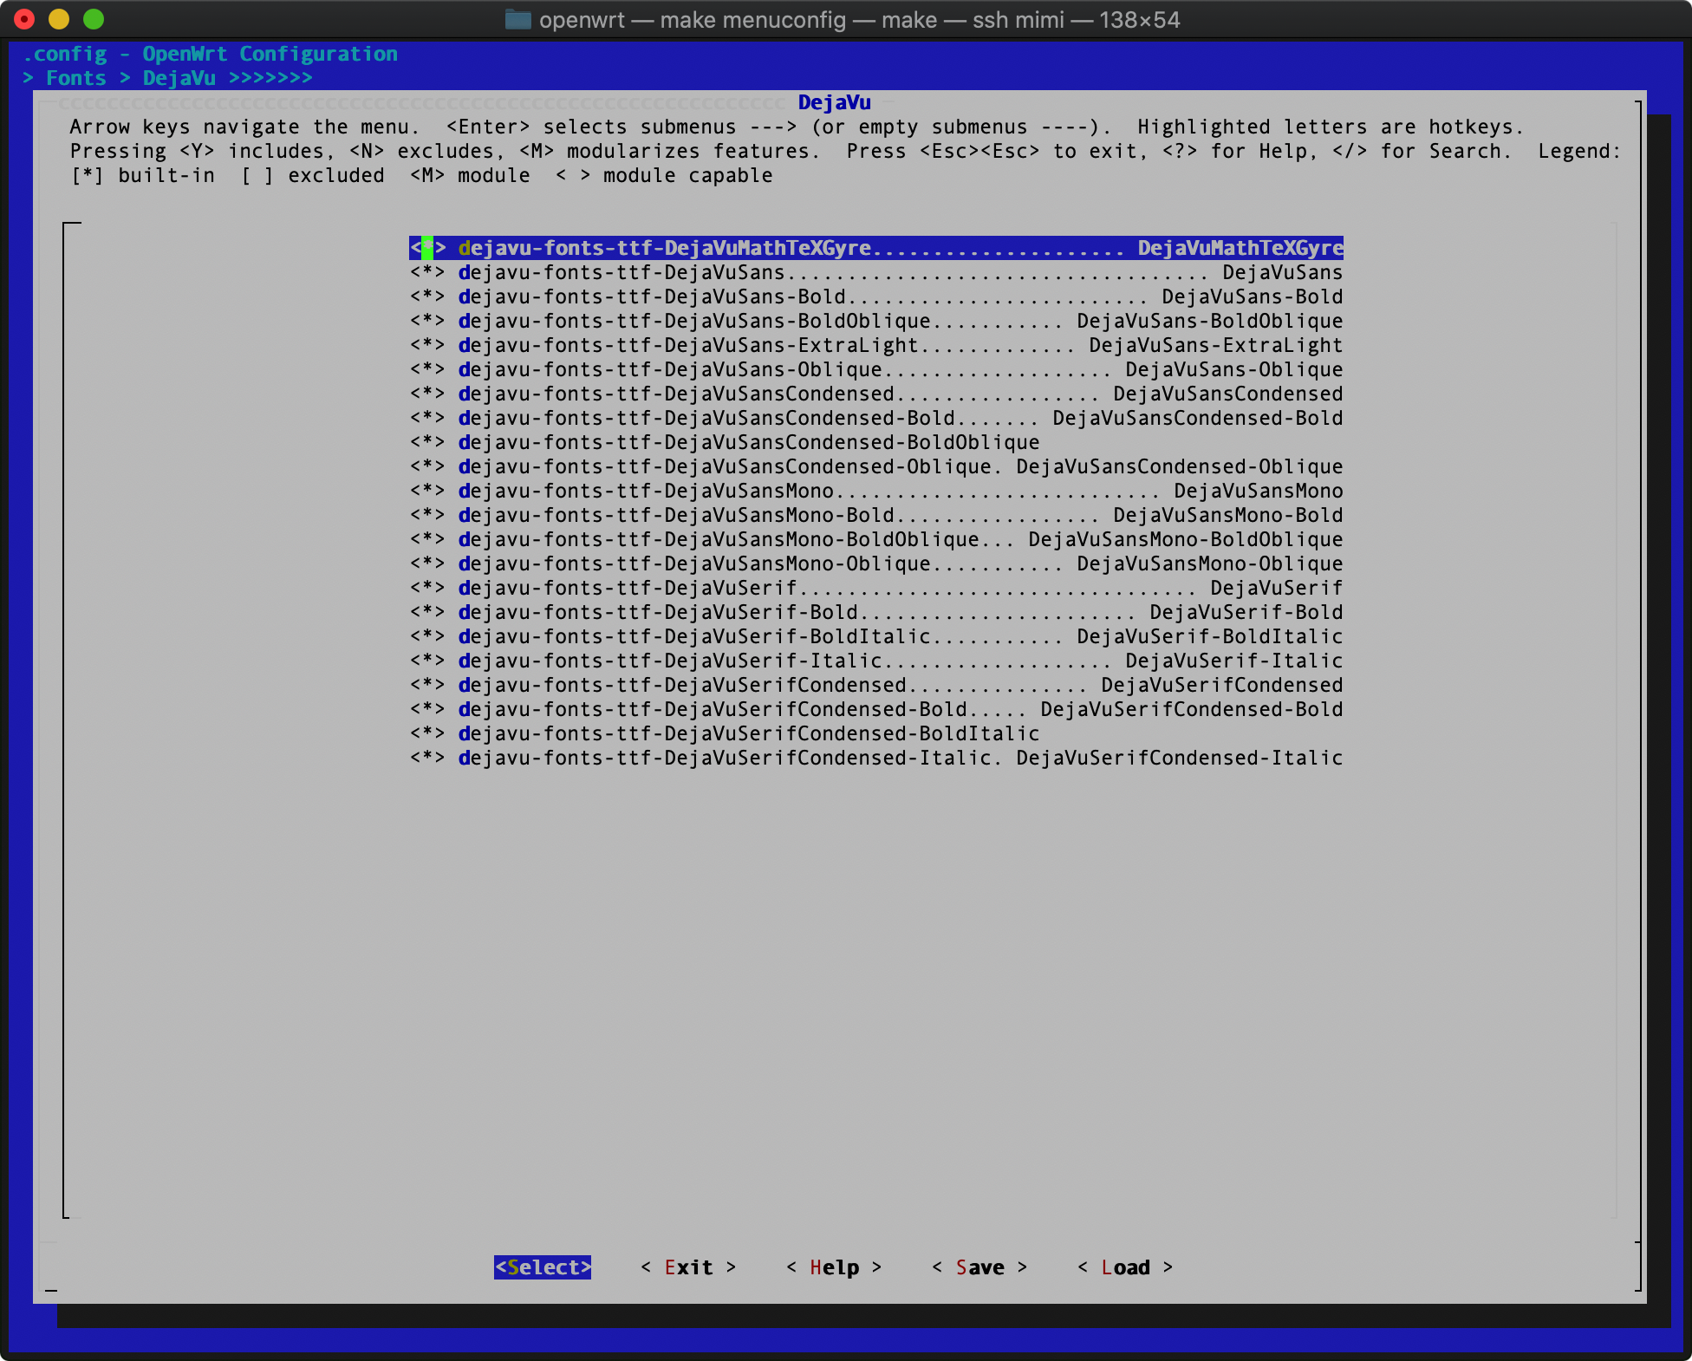Select the dejavu-fonts-ttf-DejaVuSerif-Bold row

click(x=876, y=612)
